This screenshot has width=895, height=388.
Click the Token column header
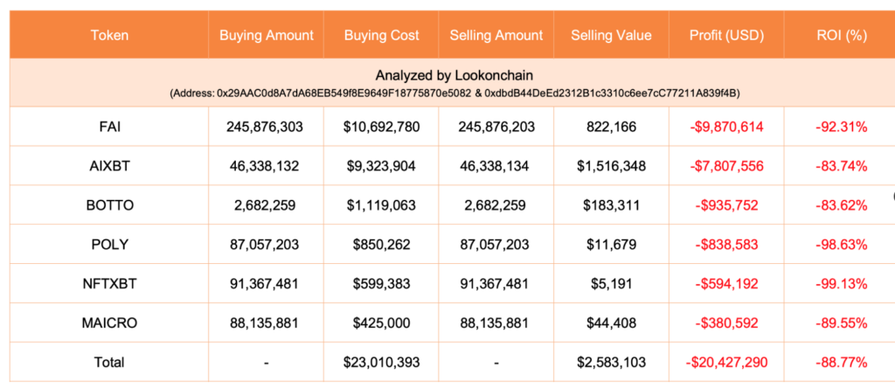coord(109,36)
